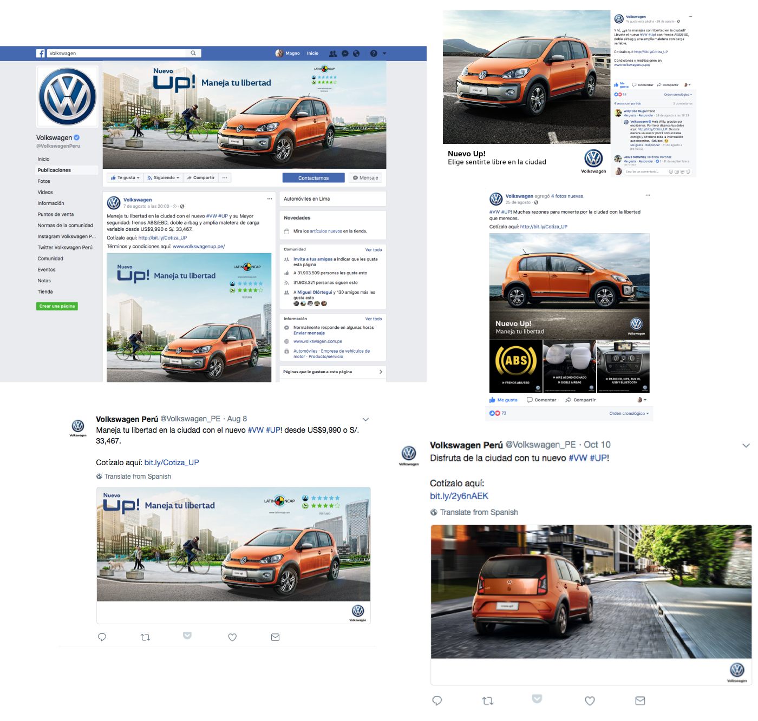This screenshot has height=721, width=758.
Task: Open the Doble Airbag photo thumbnail
Action: click(569, 366)
